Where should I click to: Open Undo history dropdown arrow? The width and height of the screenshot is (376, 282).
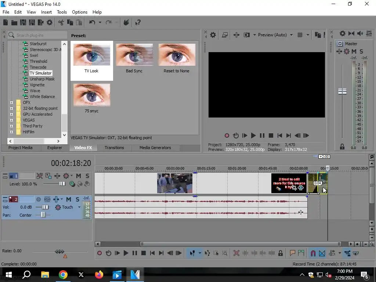pos(100,22)
